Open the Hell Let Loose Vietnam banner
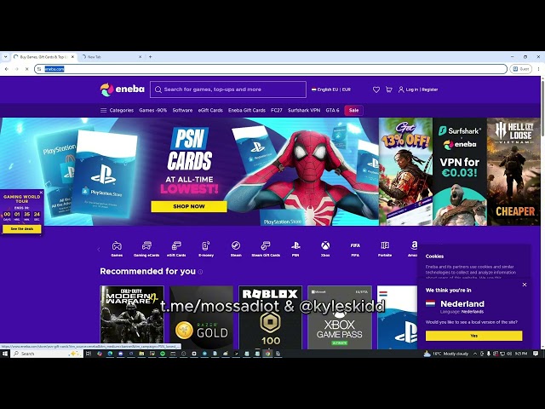 tap(513, 171)
